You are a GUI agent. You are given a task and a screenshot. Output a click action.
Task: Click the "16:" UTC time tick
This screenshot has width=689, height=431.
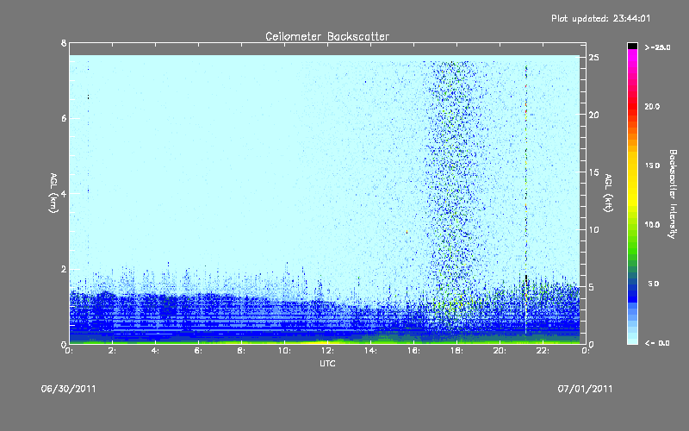point(413,351)
